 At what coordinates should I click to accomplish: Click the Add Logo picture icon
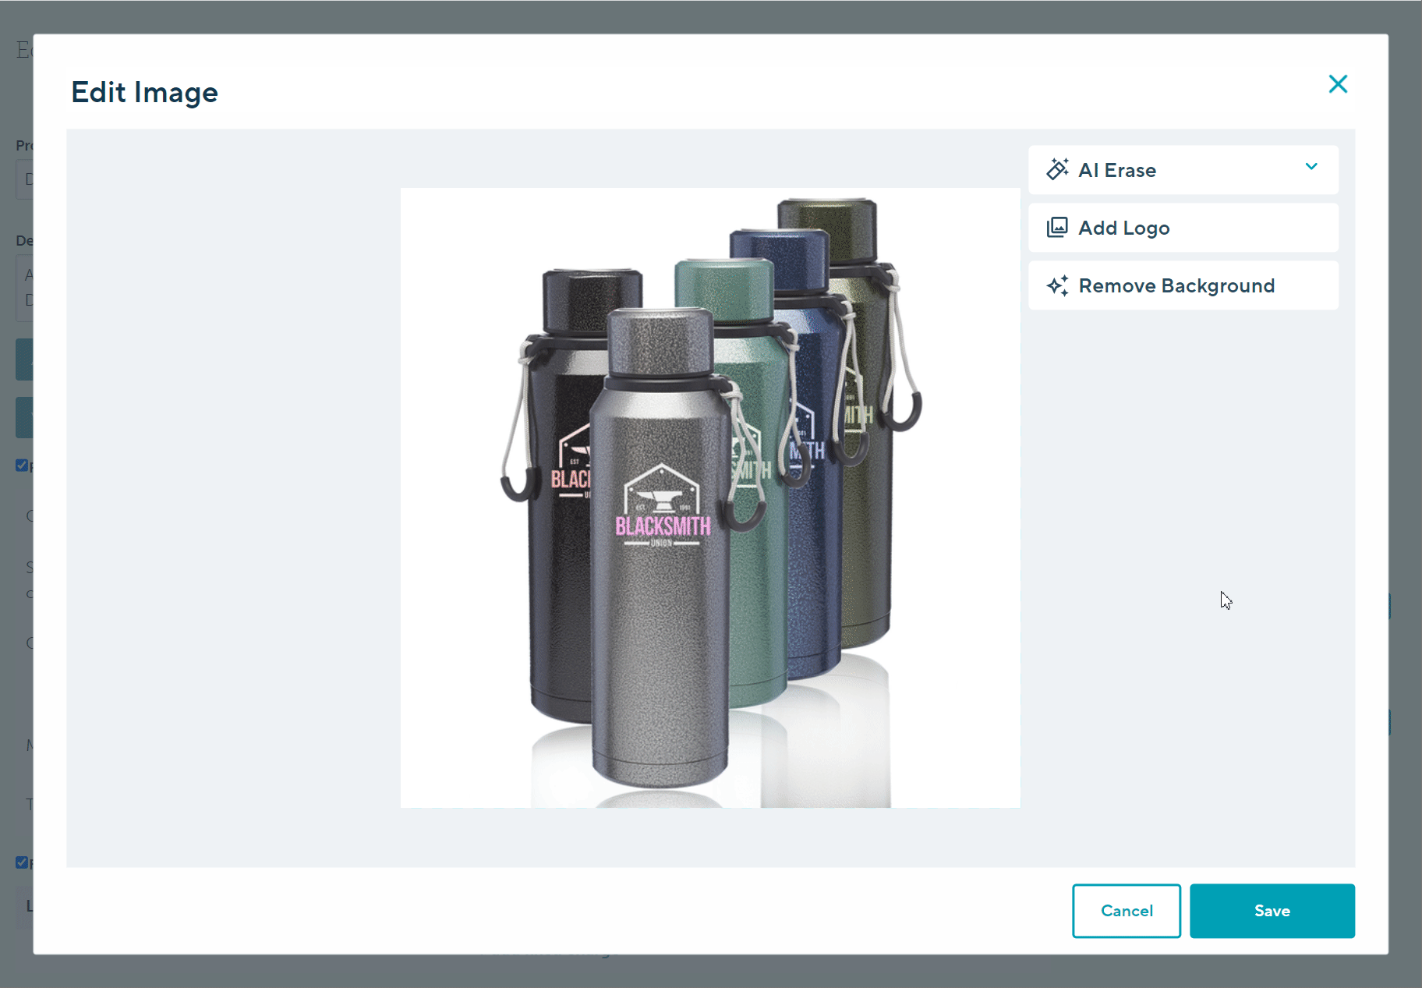click(x=1057, y=228)
